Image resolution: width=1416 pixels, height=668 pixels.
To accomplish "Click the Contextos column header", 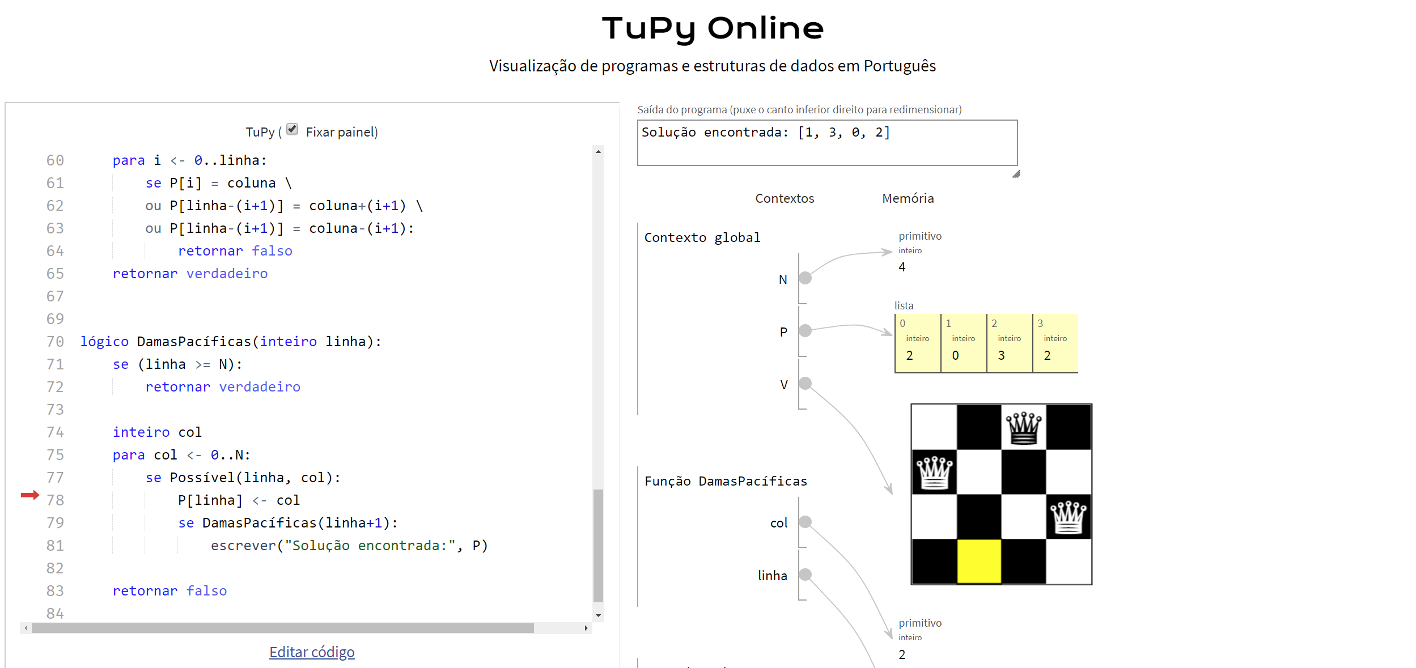I will coord(785,198).
